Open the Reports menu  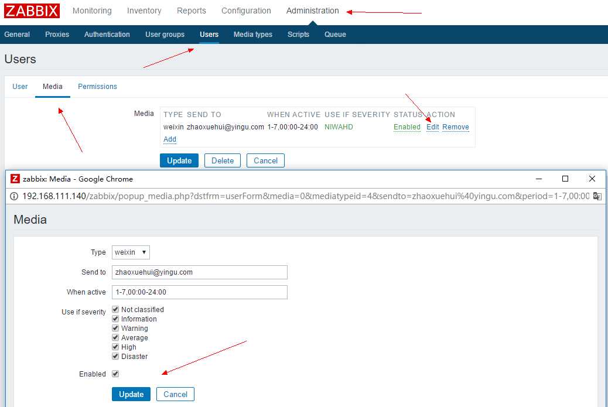click(191, 11)
